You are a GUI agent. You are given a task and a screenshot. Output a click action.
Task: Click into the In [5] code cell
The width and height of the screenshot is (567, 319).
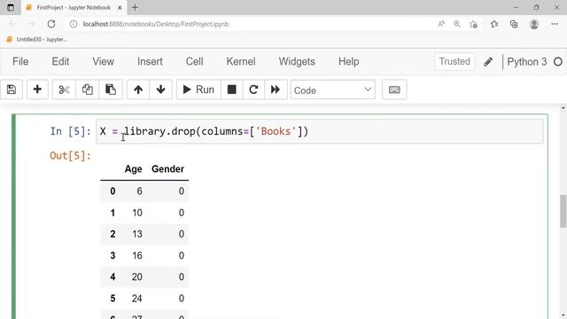(319, 131)
